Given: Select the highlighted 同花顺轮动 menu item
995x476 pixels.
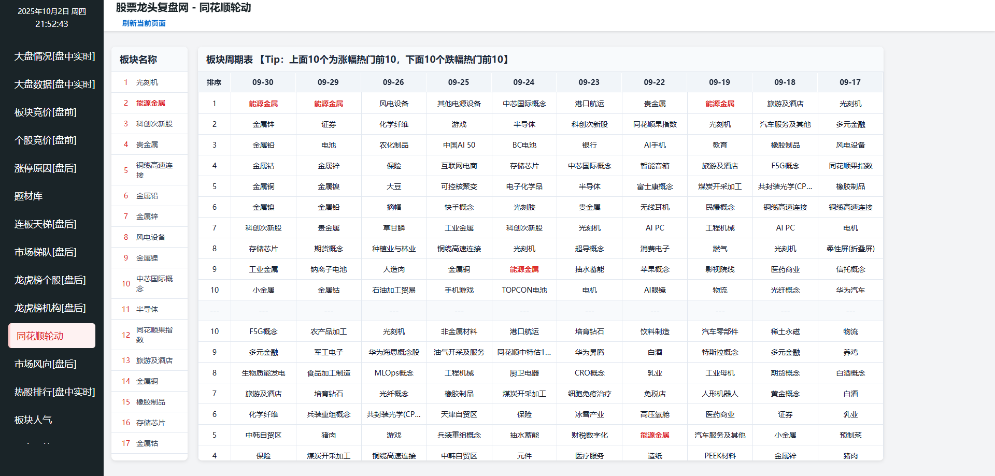Looking at the screenshot, I should click(52, 336).
